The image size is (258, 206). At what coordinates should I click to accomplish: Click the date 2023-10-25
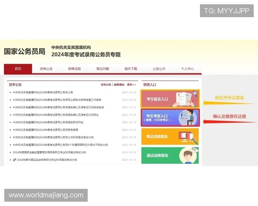click(x=129, y=115)
